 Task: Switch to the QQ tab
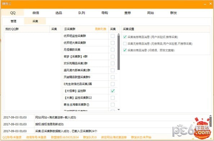[13, 13]
